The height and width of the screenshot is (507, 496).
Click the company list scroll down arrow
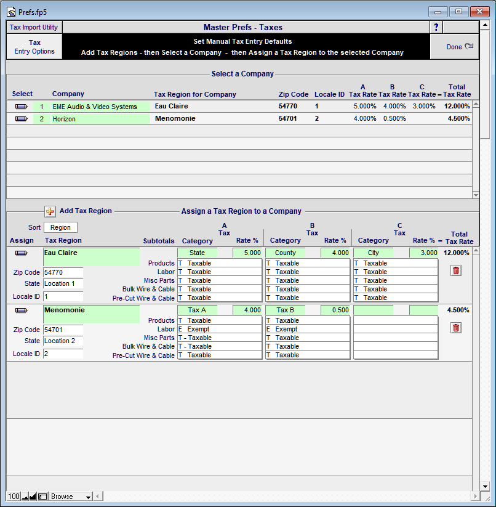click(476, 195)
